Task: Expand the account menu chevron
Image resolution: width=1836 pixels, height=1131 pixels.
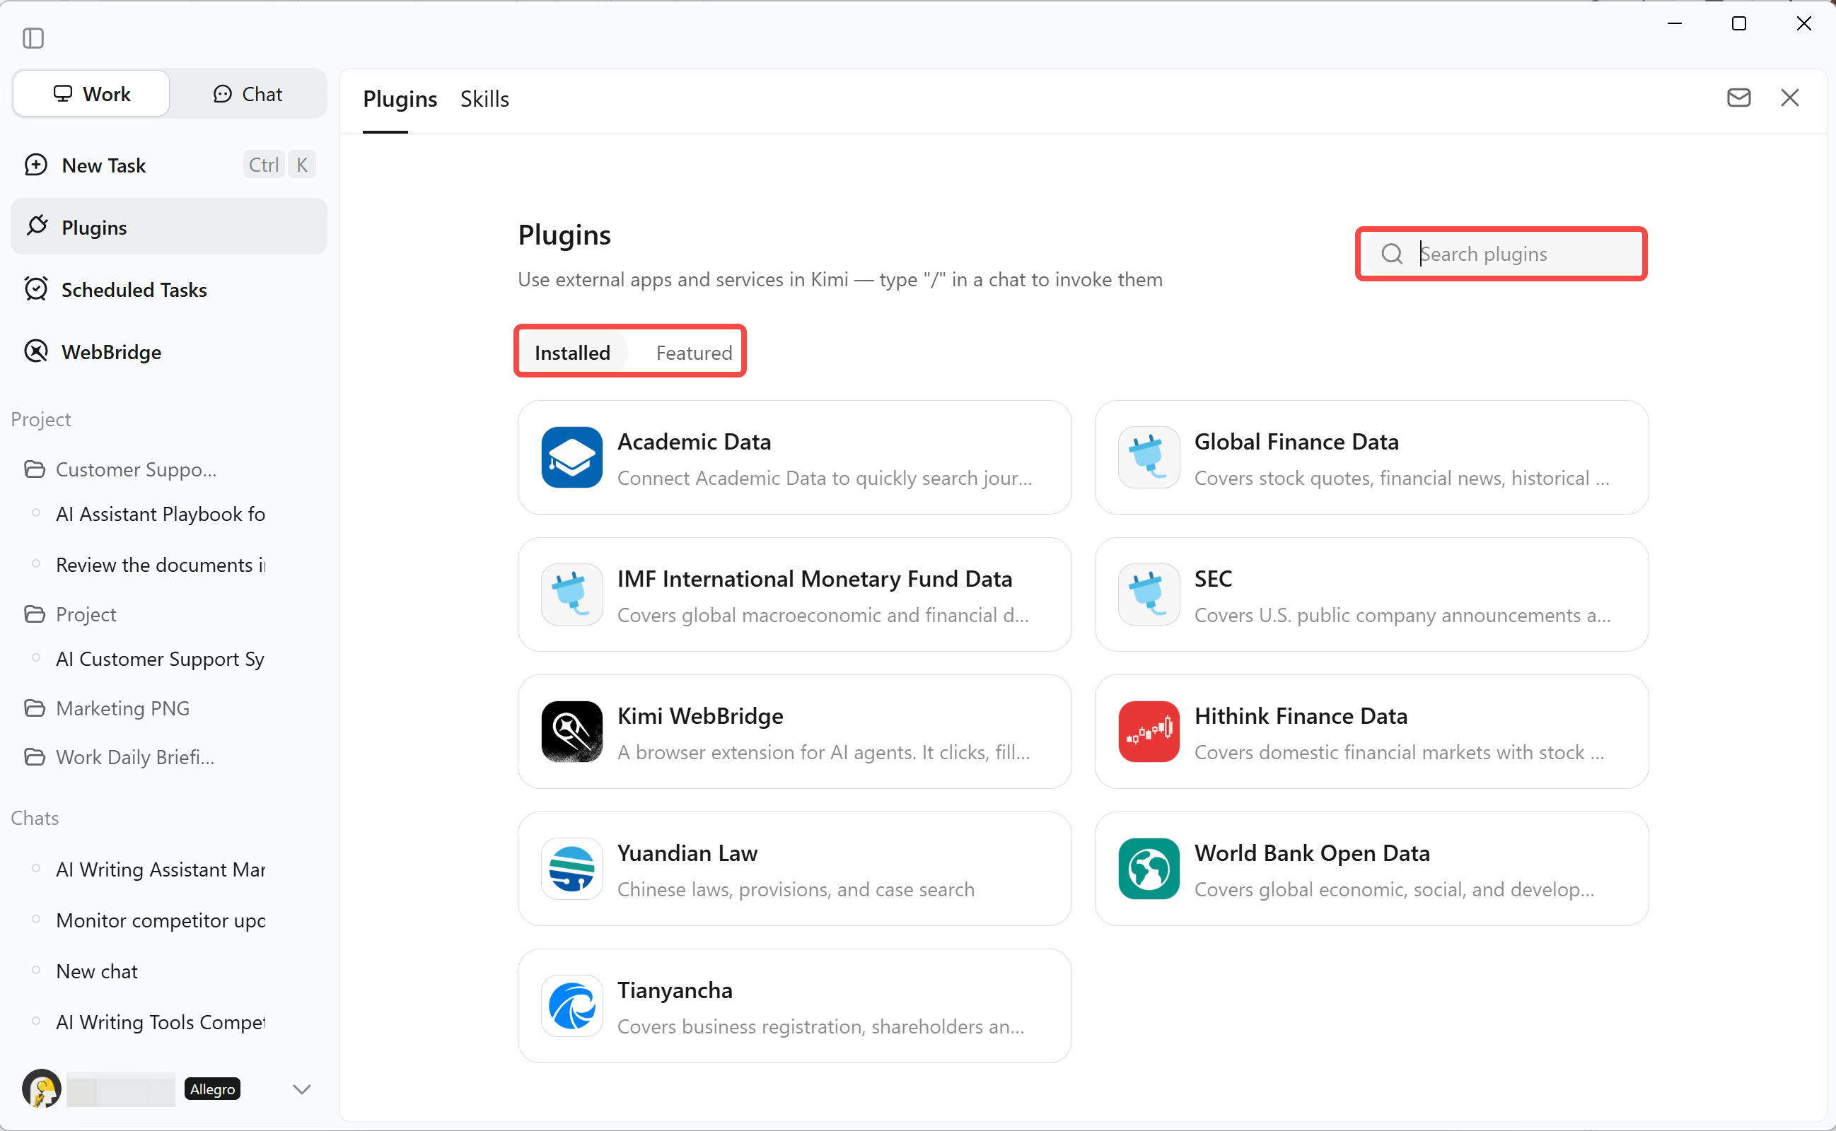Action: 301,1089
